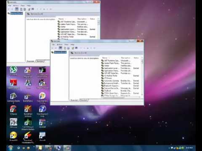Toggle console tree icon in front Services toolbar
Image resolution: width=202 pixels, height=151 pixels.
61,48
